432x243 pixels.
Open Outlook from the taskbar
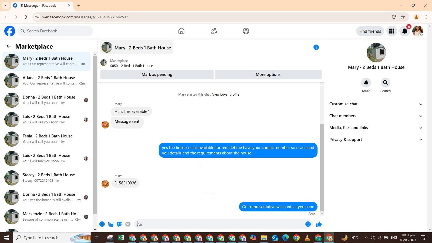click(275, 238)
